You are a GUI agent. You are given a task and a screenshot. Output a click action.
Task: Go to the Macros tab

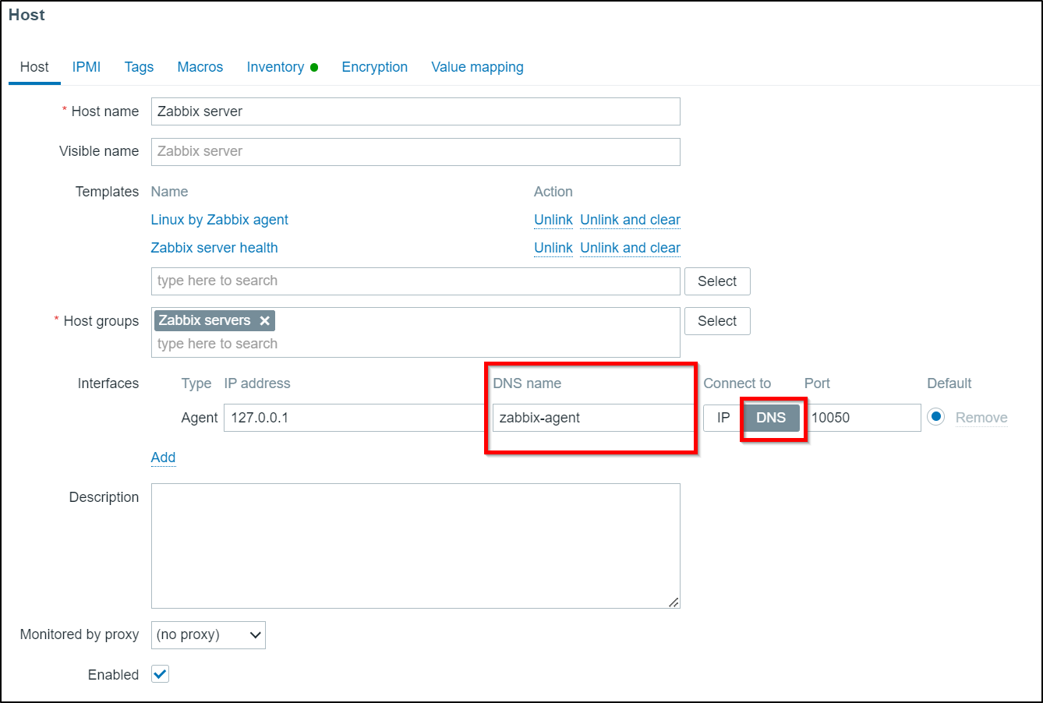tap(200, 67)
